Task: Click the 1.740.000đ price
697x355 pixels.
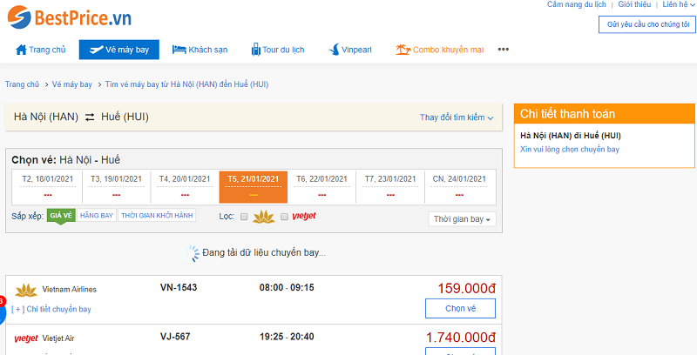Action: coord(461,338)
